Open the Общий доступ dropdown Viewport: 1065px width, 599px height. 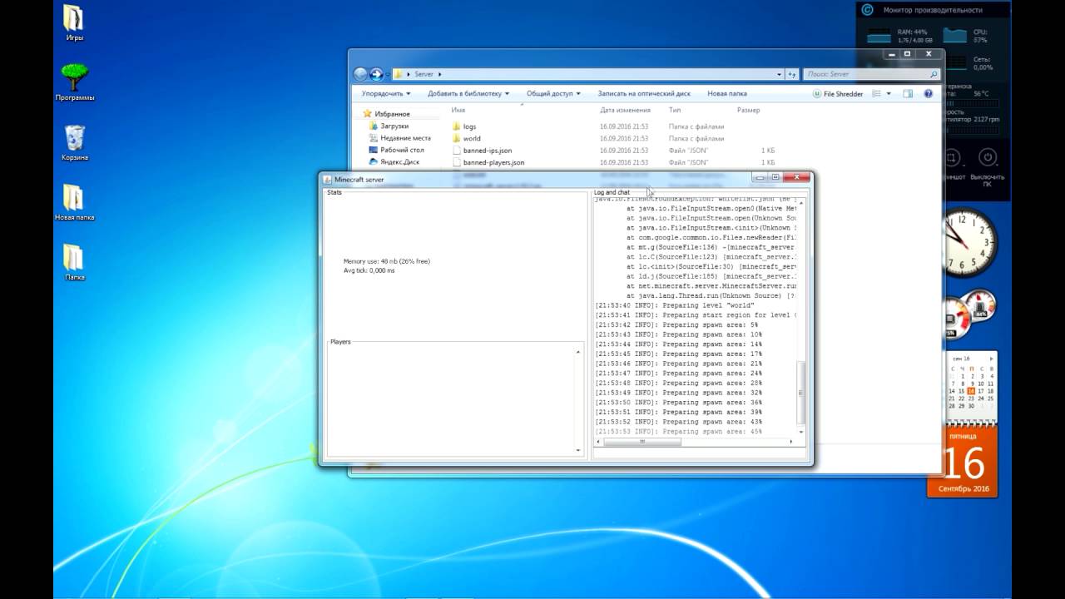click(x=553, y=94)
